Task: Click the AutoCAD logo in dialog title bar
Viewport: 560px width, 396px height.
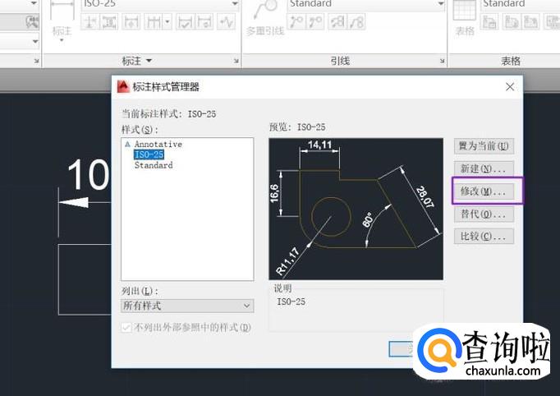Action: coord(123,87)
